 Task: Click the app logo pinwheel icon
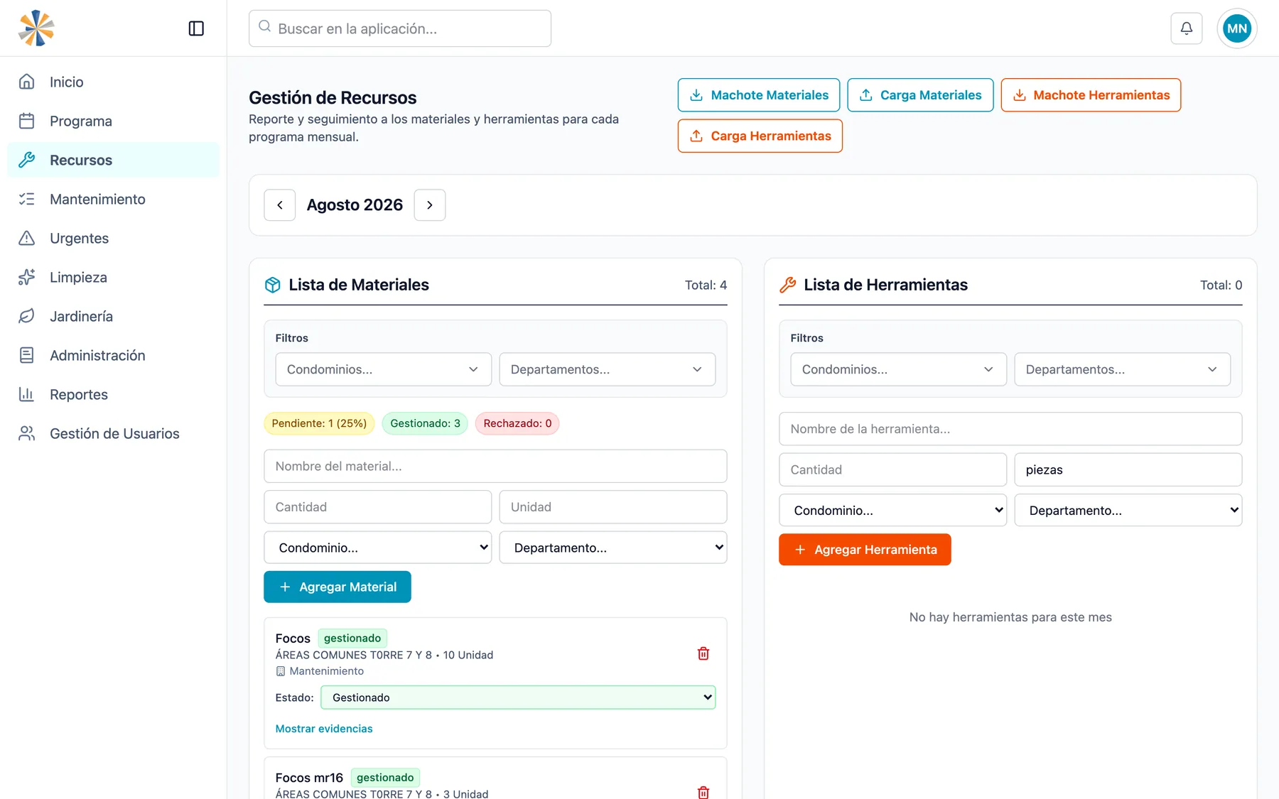point(36,28)
